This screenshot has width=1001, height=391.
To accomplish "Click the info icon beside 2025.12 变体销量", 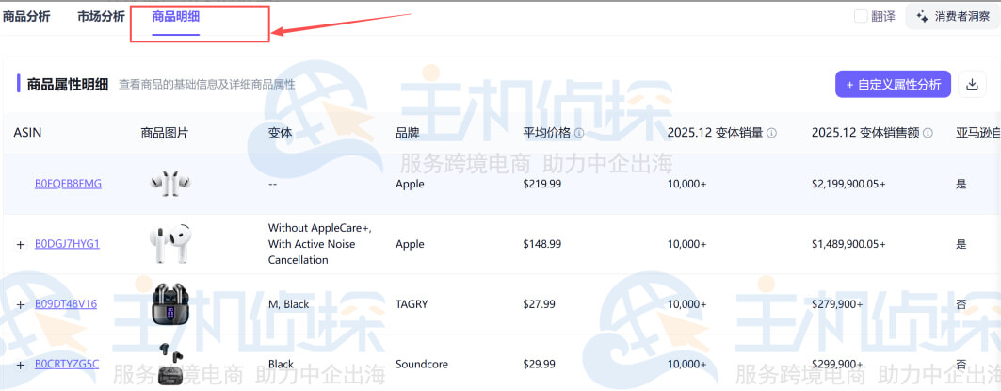I will coord(771,133).
